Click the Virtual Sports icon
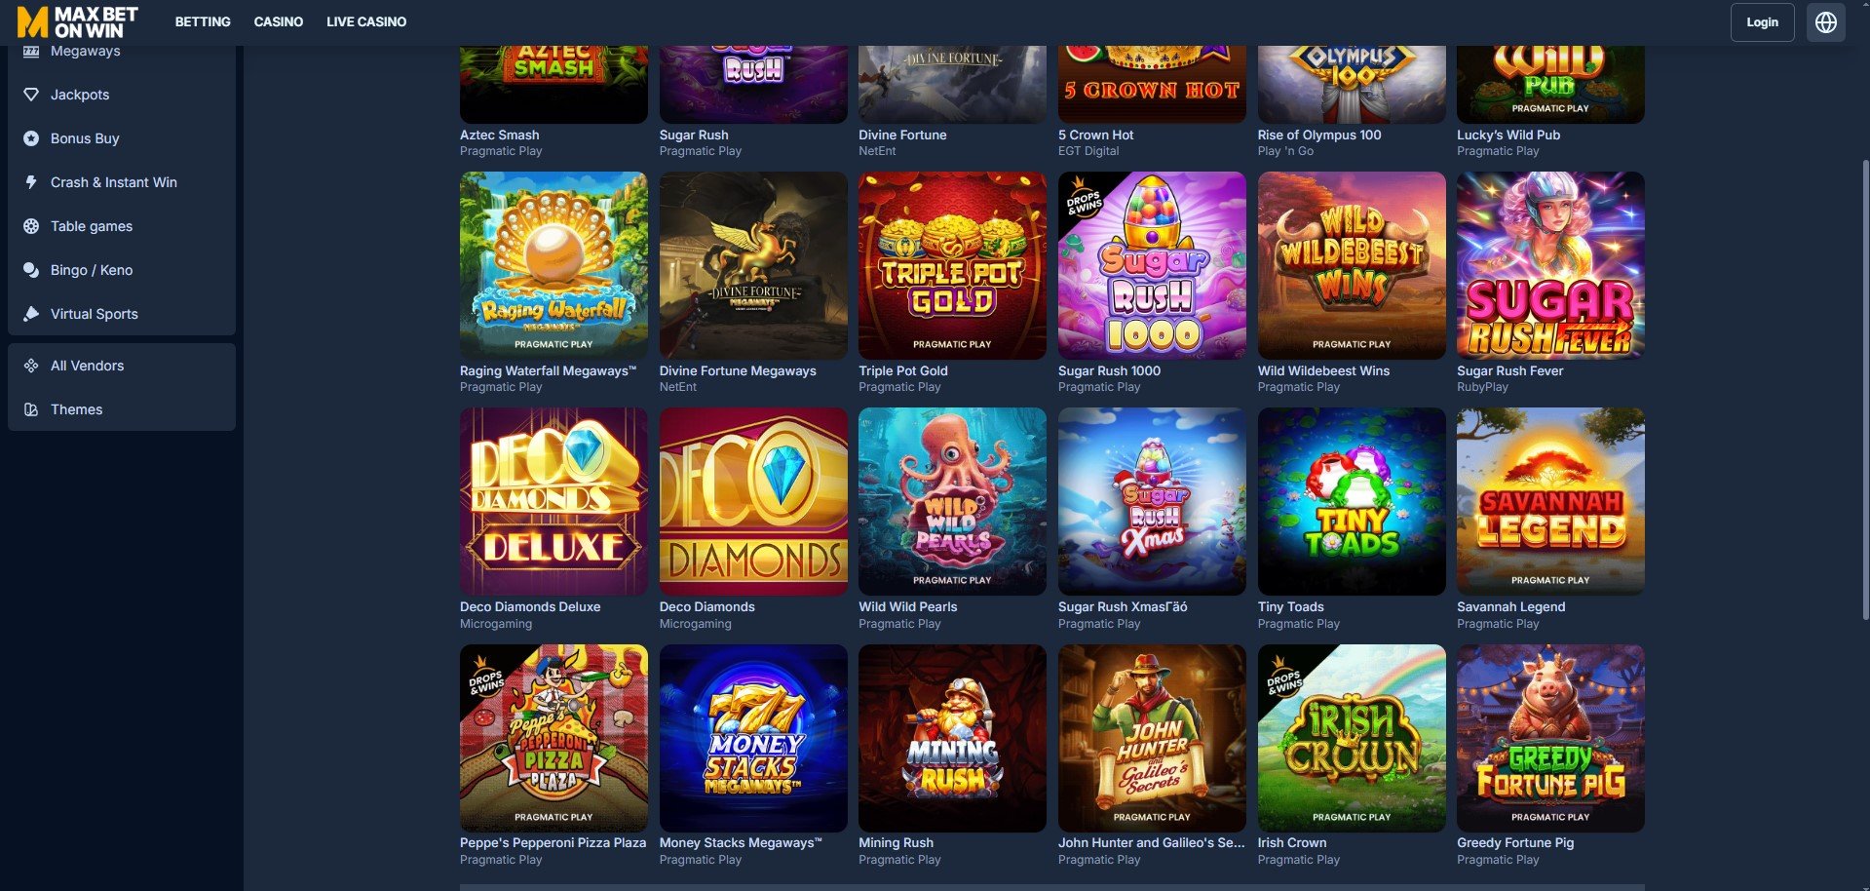The width and height of the screenshot is (1870, 891). pos(31,314)
